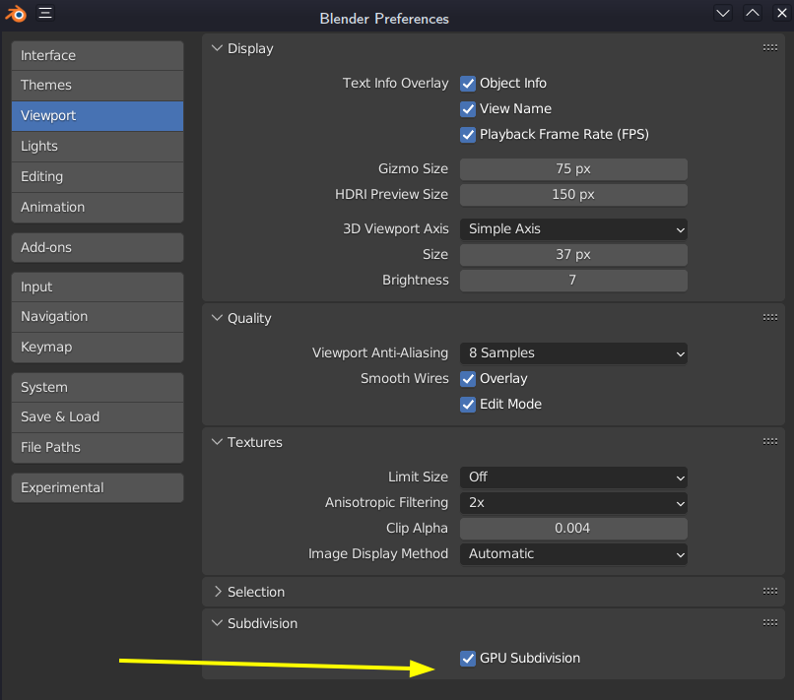
Task: Open the hamburger preferences menu
Action: click(45, 13)
